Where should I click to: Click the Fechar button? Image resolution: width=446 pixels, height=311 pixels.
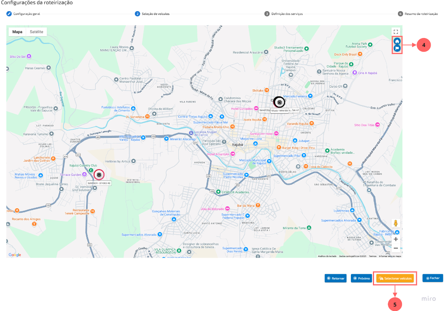433,278
